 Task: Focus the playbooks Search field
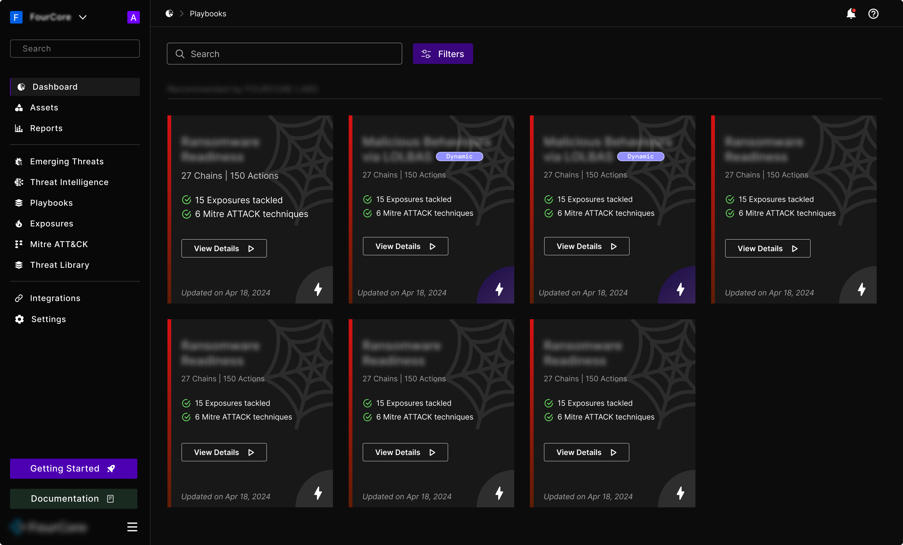click(284, 54)
